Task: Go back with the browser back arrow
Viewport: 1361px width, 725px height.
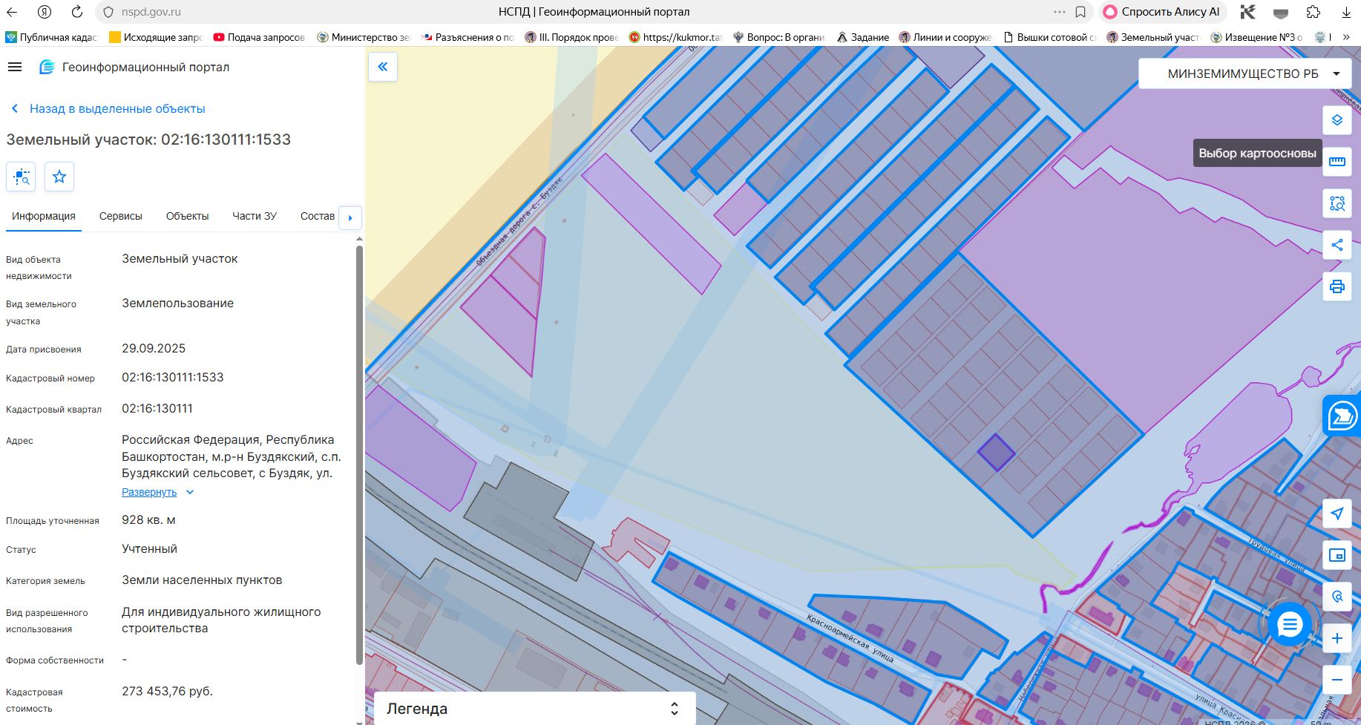Action: pos(13,12)
